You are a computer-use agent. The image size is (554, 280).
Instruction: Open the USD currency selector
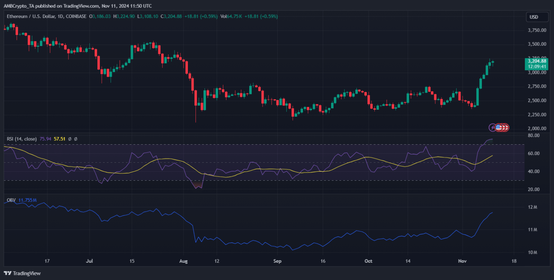click(533, 17)
